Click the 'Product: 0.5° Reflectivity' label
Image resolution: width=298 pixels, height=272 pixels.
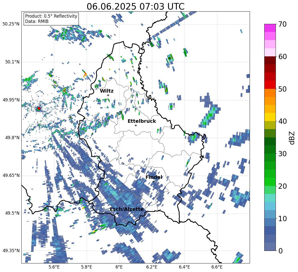pyautogui.click(x=51, y=16)
